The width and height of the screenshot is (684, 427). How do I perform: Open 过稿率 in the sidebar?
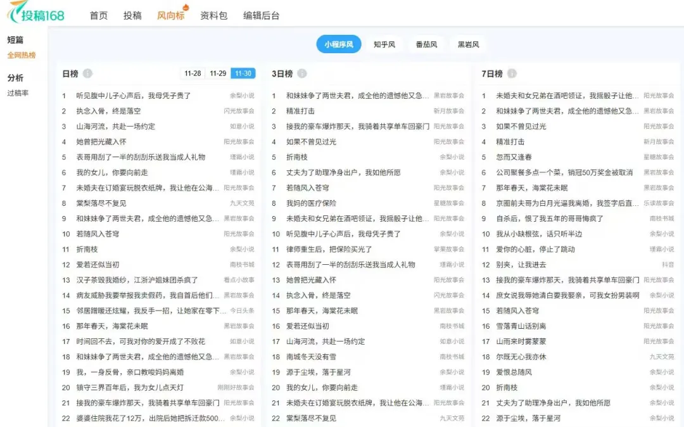pyautogui.click(x=18, y=93)
